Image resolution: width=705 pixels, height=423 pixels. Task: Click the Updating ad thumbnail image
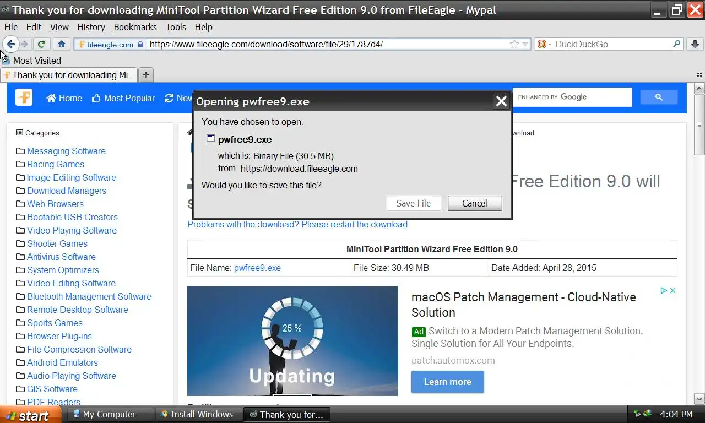[292, 340]
